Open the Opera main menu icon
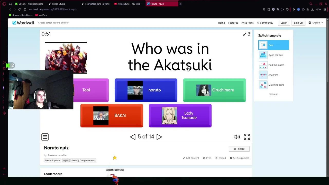Screen dimensions: 329x185 [4, 4]
